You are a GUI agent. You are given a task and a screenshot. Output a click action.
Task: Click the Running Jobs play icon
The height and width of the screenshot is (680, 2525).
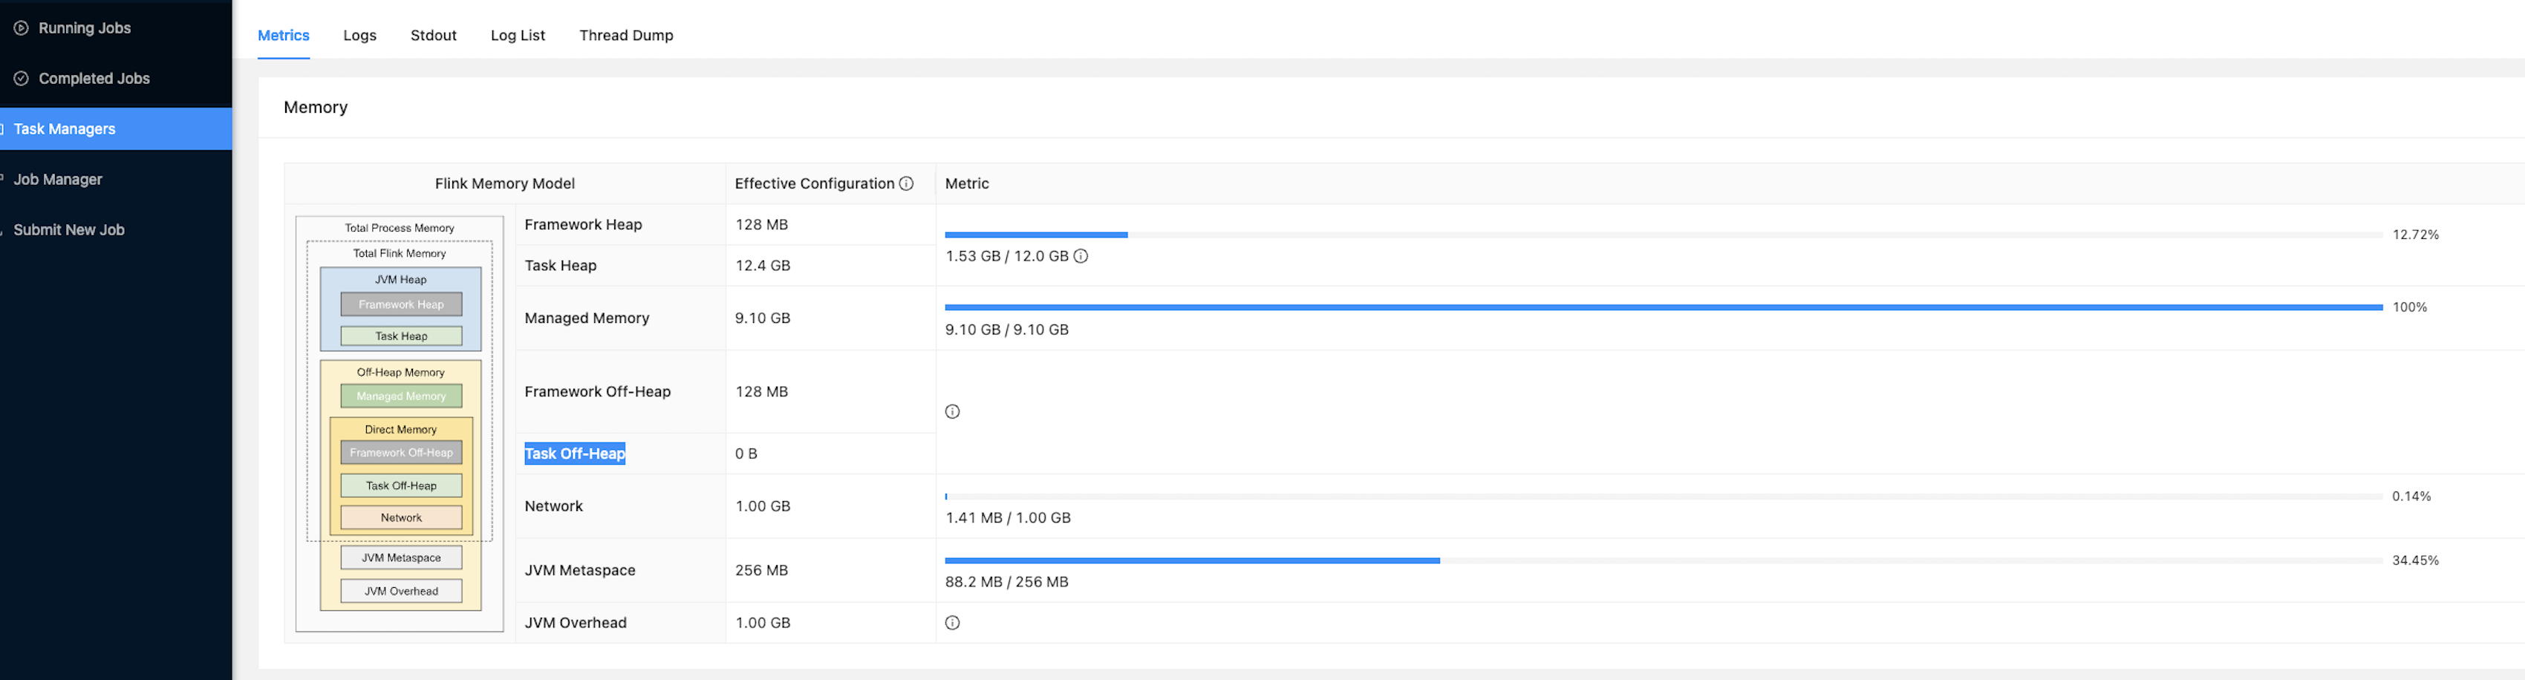pyautogui.click(x=21, y=28)
